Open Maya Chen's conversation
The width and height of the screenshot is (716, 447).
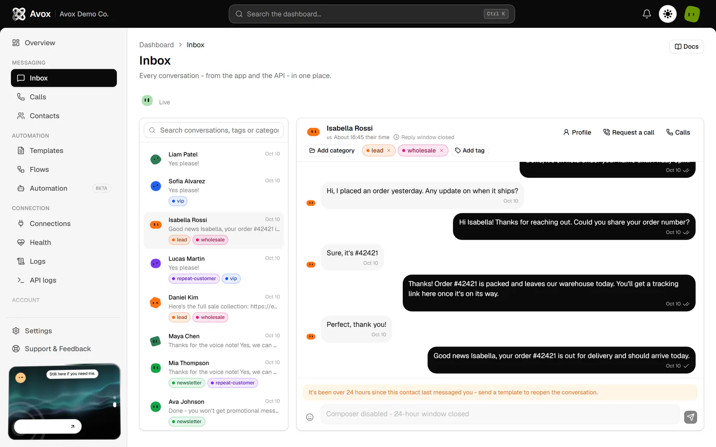[x=214, y=341]
